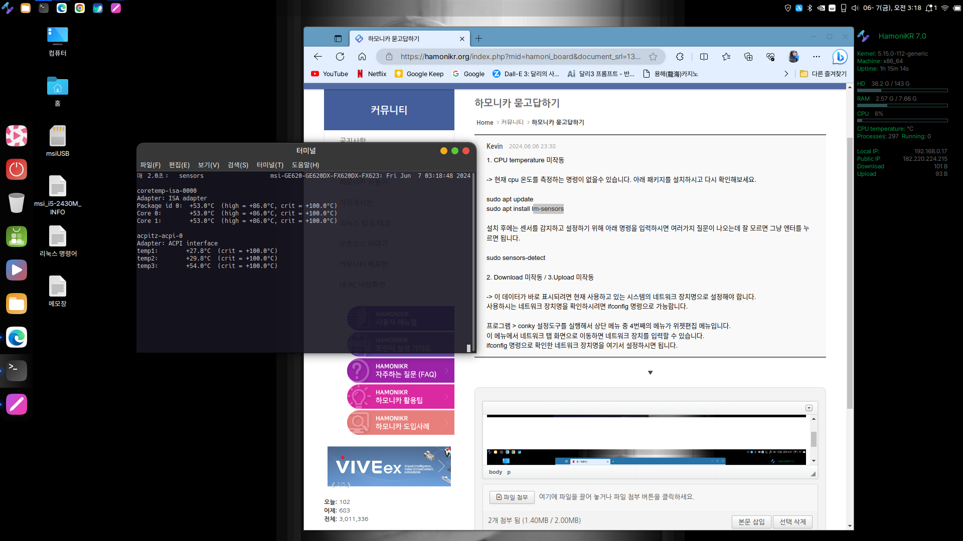Open msiUSB desktop icon
The width and height of the screenshot is (963, 541).
click(58, 141)
